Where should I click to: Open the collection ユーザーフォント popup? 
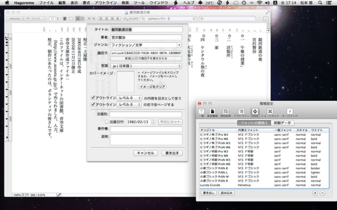pyautogui.click(x=27, y=19)
